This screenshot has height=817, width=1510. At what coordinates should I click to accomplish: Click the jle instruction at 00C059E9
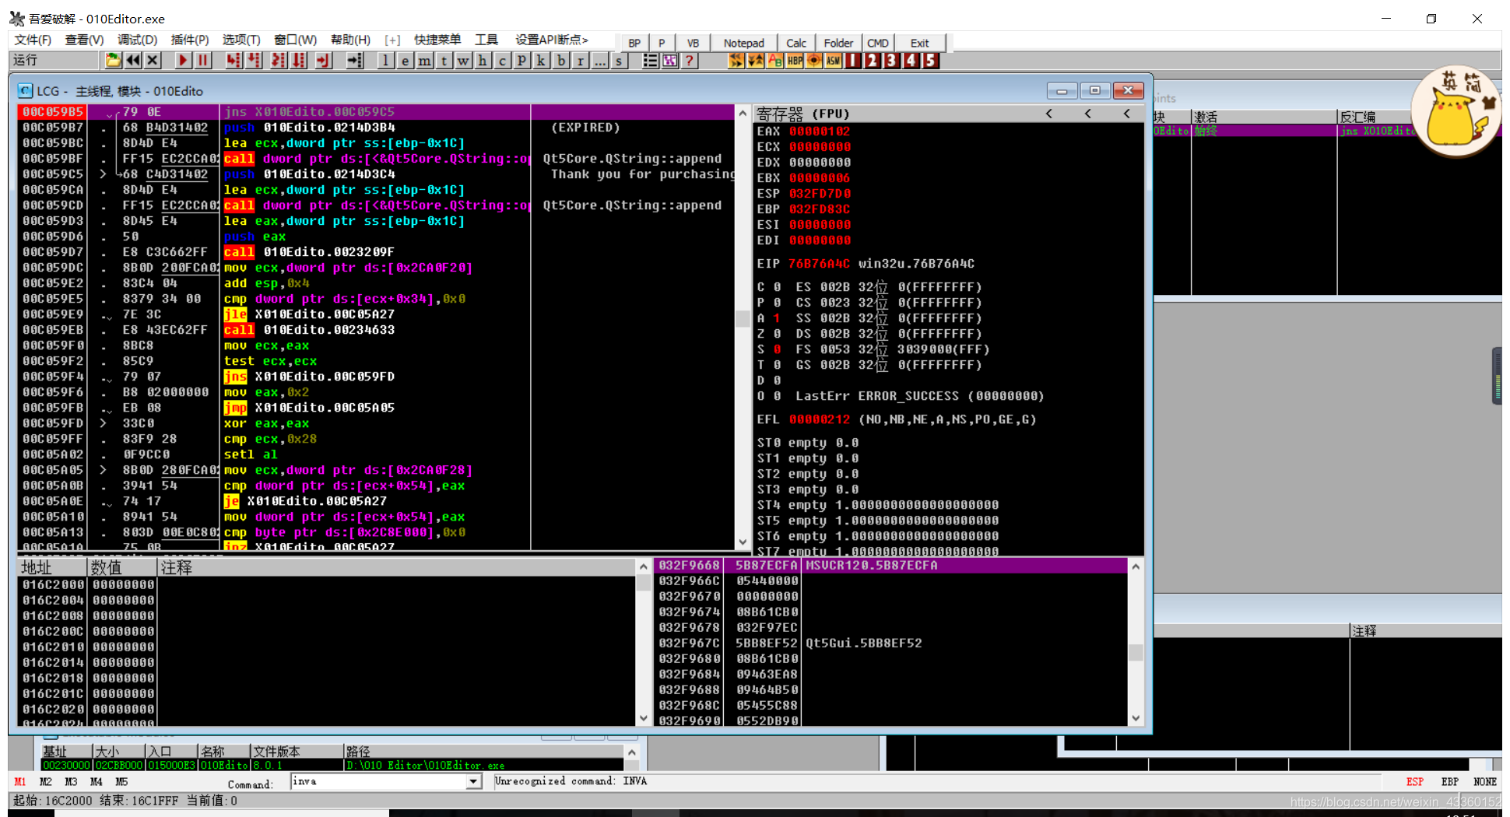235,314
